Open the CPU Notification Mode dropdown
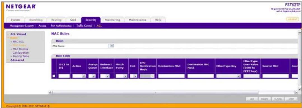The width and height of the screenshot is (302, 108). (147, 76)
